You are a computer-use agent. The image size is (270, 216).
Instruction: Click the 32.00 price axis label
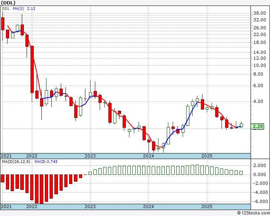pyautogui.click(x=260, y=20)
